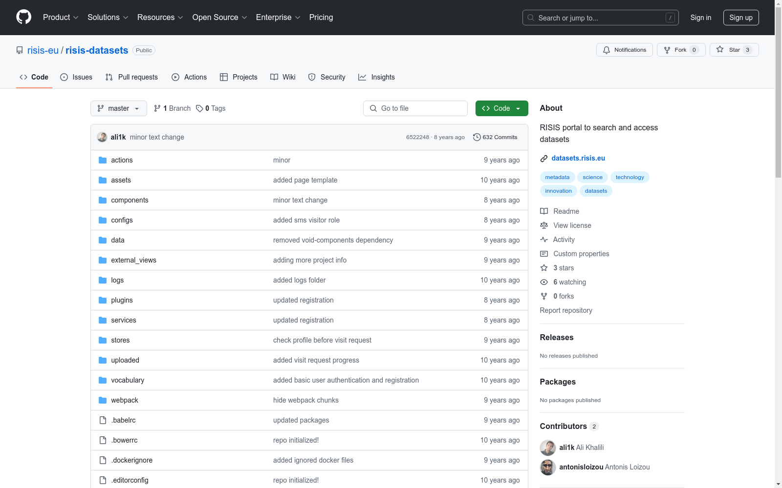The image size is (782, 488).
Task: Click the link icon beside datasets.risis.eu
Action: (544, 158)
